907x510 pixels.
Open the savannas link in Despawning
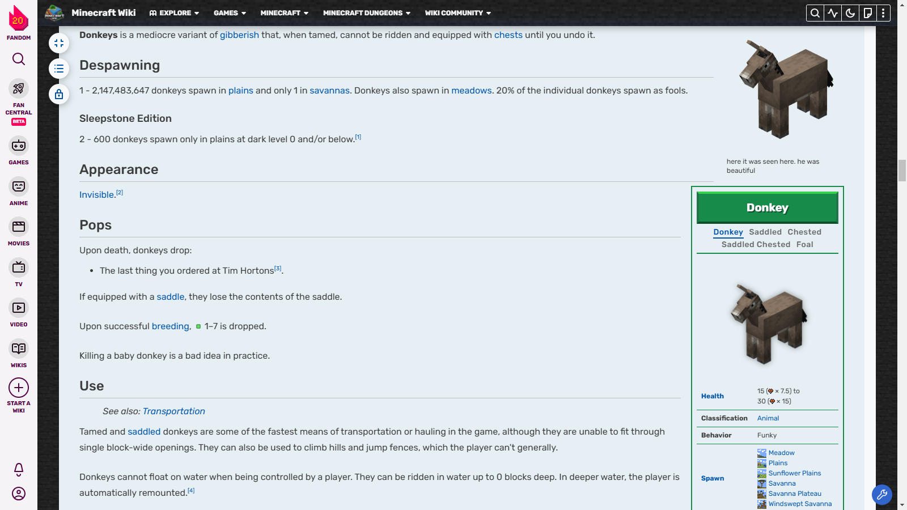329,91
